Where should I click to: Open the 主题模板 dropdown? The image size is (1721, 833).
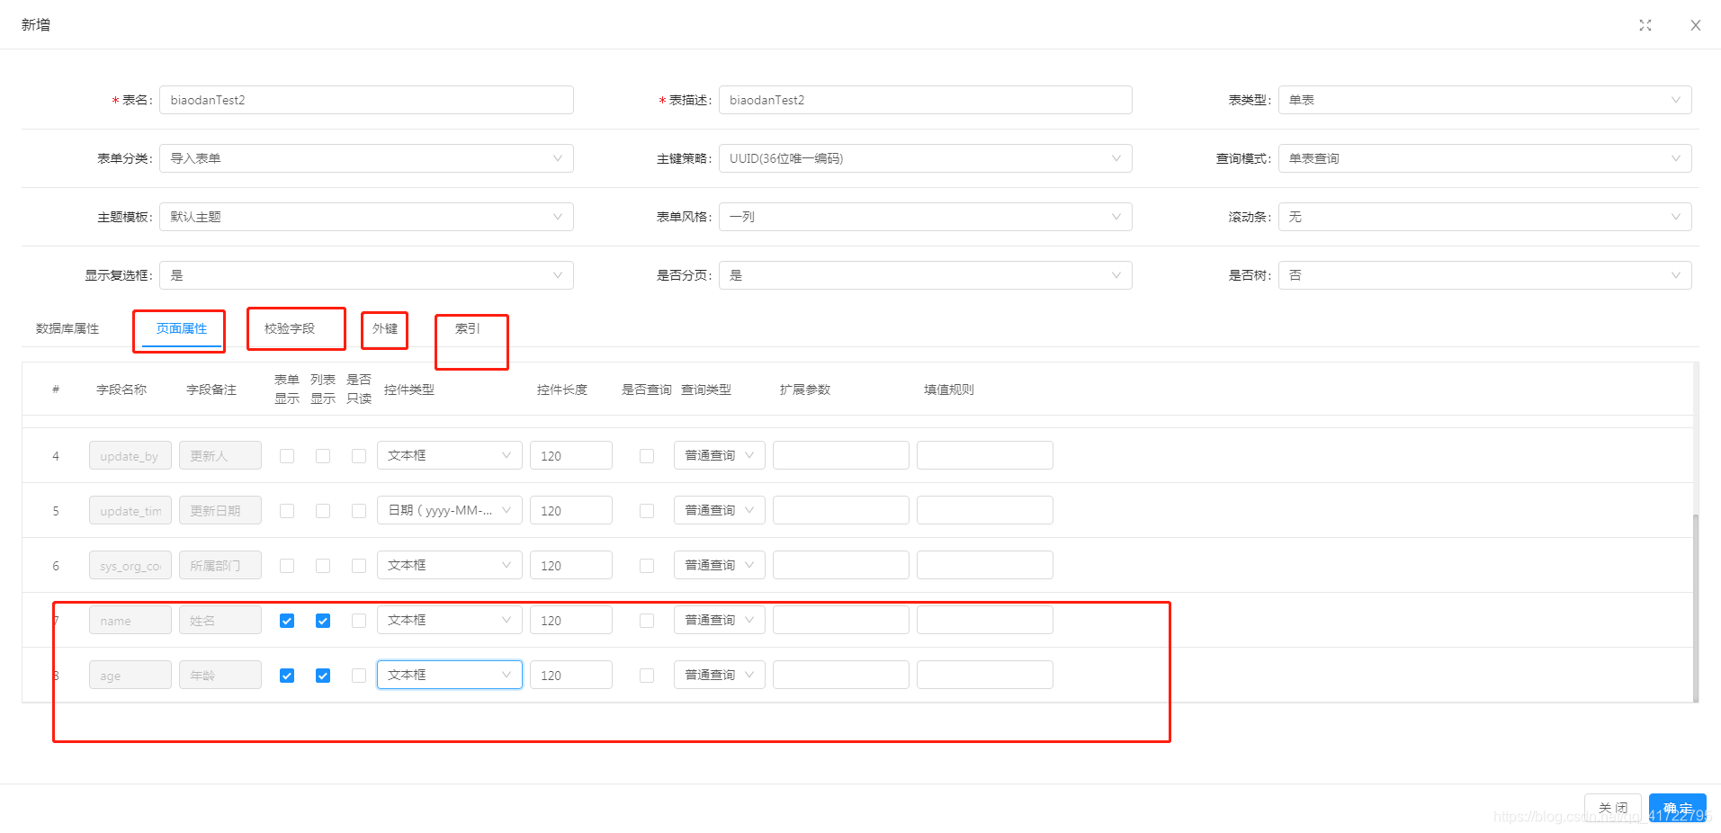point(366,217)
